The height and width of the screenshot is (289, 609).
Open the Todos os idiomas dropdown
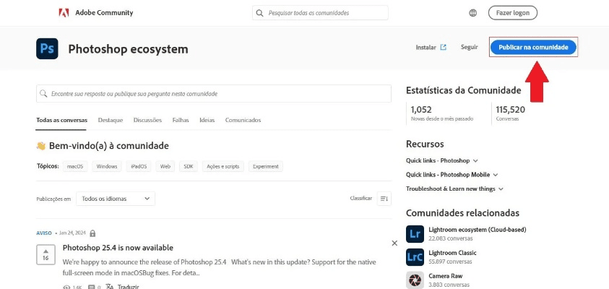[x=116, y=199]
